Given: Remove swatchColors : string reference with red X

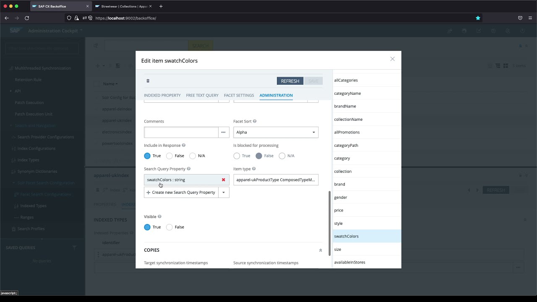Looking at the screenshot, I should tap(223, 180).
